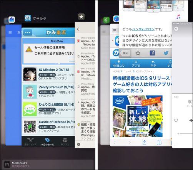This screenshot has width=193, height=170.
Task: Share via the Facebook icon
Action: click(x=152, y=53)
